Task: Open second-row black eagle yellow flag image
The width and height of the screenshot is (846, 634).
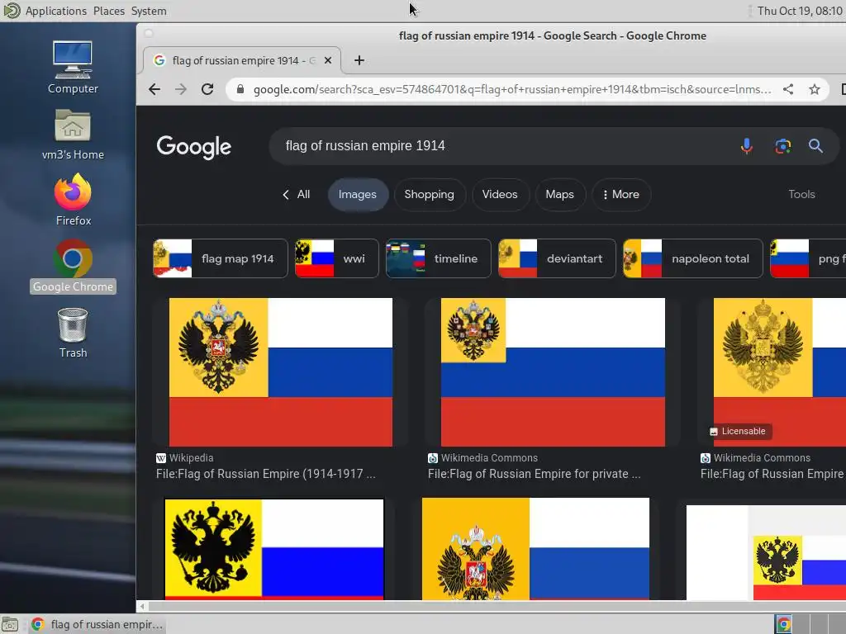Action: pos(274,549)
